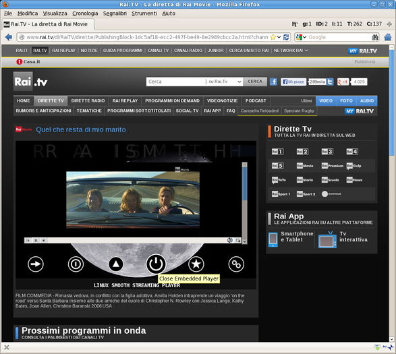The height and width of the screenshot is (354, 396).
Task: Open the Carosello Reloaded link
Action: click(x=259, y=111)
